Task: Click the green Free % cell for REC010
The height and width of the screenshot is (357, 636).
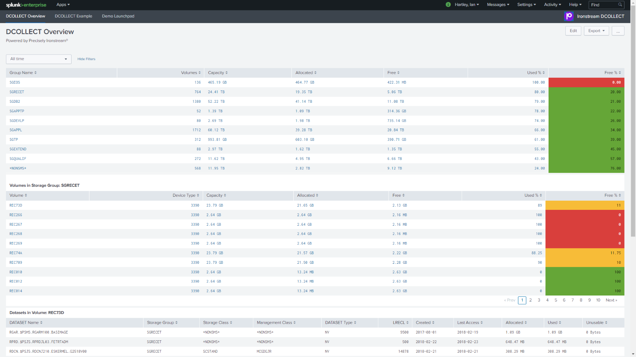Action: (585, 272)
